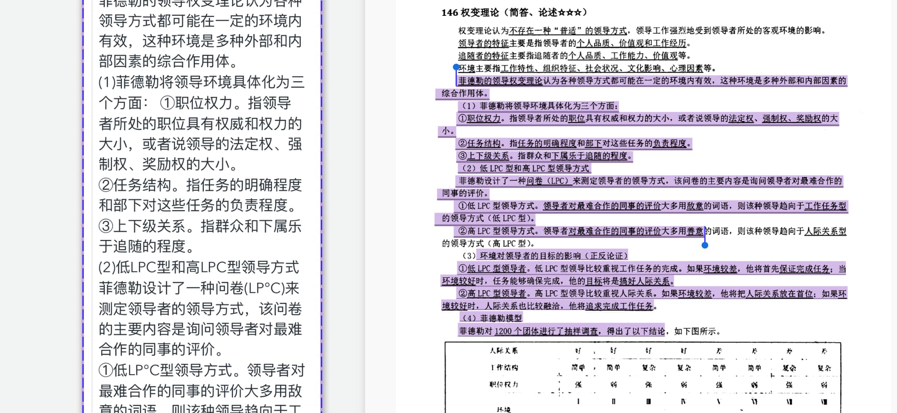Click the underlined "追求完成工作任务" in the document

pos(619,306)
